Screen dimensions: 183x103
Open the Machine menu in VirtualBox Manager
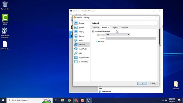77,14
